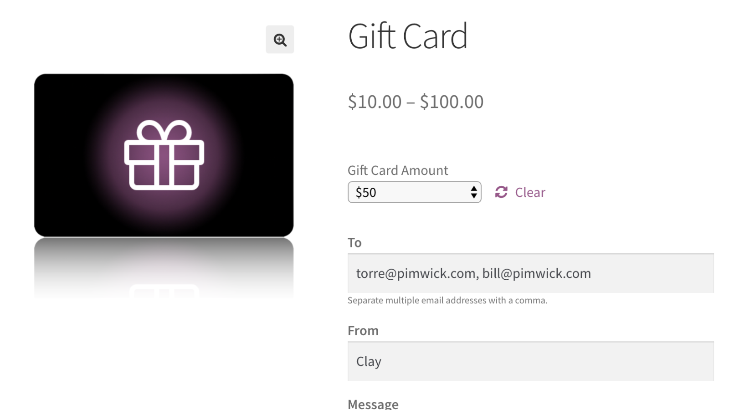The image size is (729, 410).
Task: Click the Gift Card Amount label
Action: [x=397, y=170]
